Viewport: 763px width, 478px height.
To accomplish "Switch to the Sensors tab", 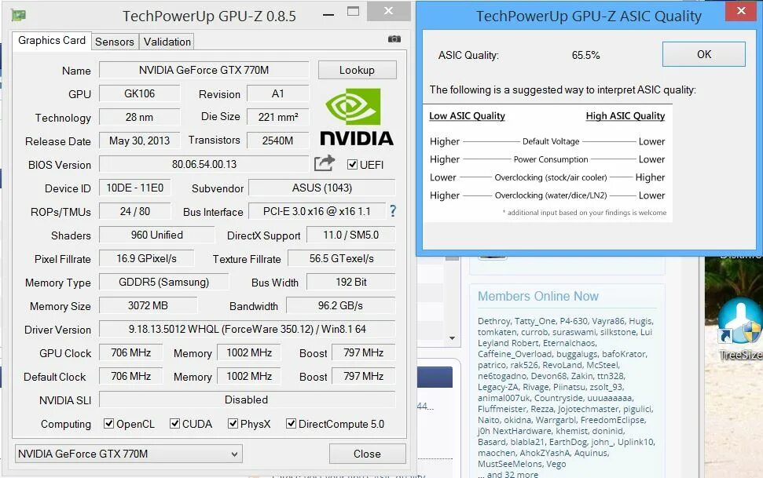I will pyautogui.click(x=115, y=42).
